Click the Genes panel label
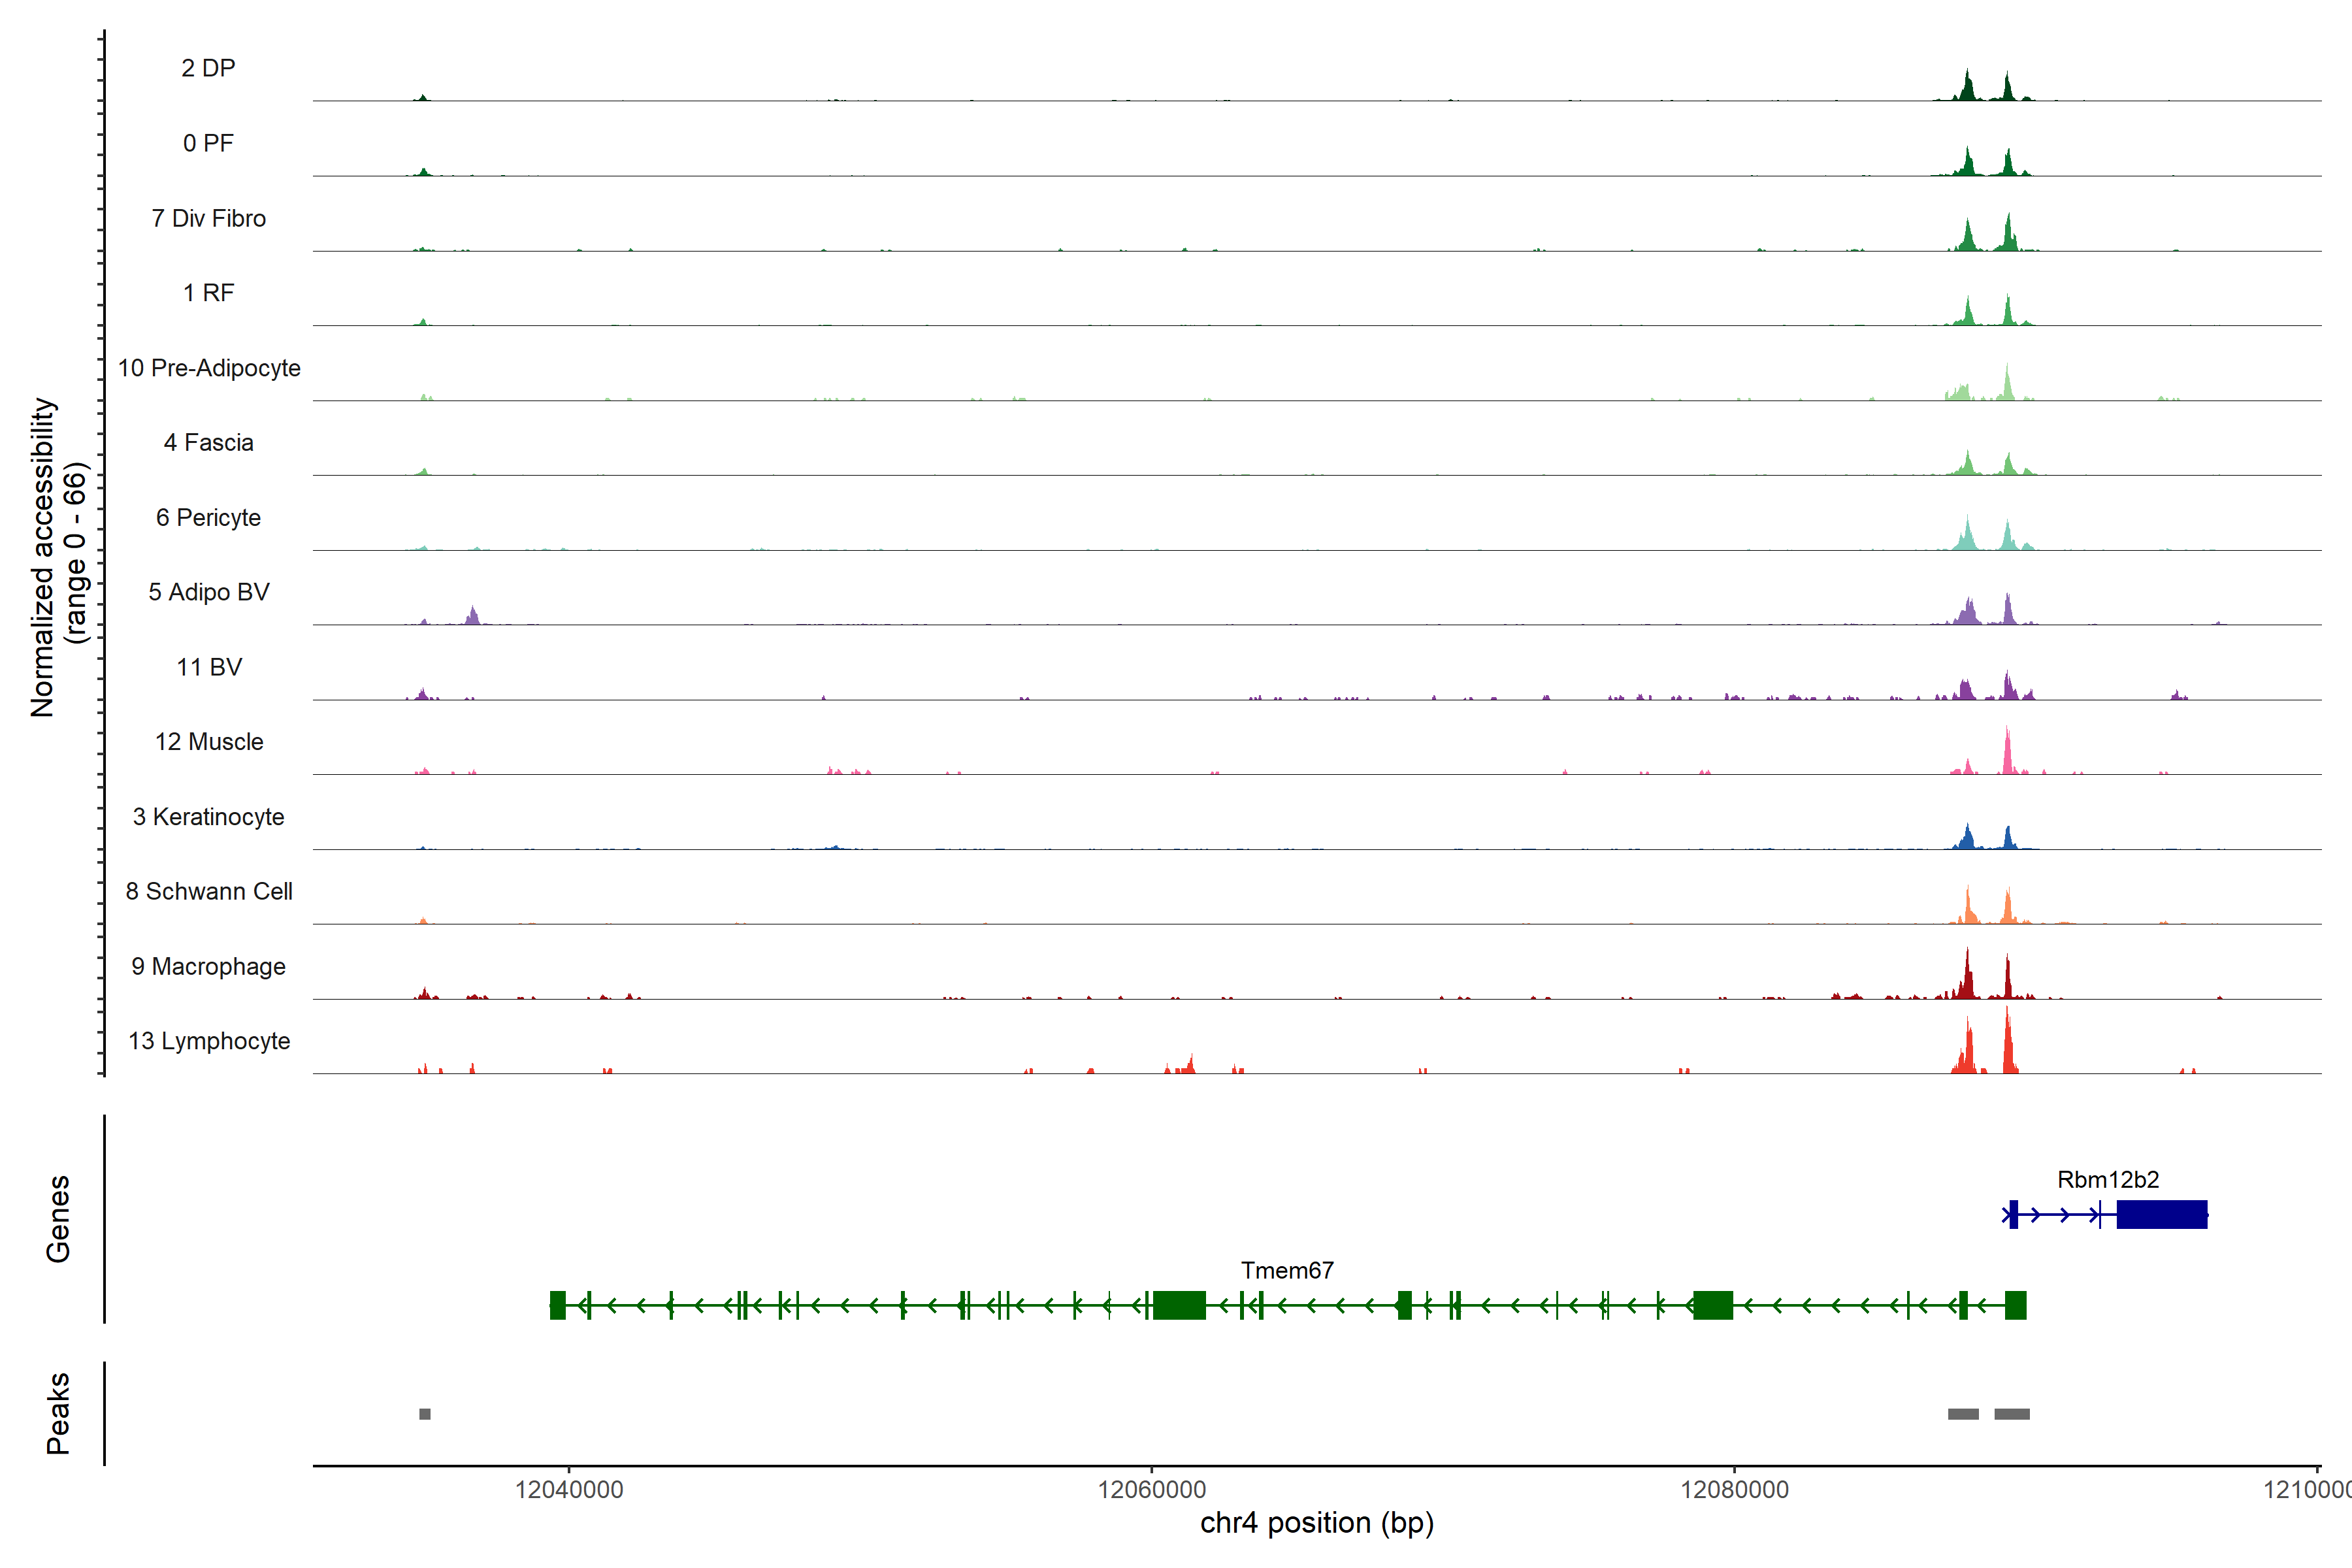 pos(58,1219)
